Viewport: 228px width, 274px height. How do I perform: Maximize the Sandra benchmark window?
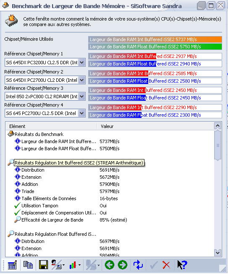point(211,5)
